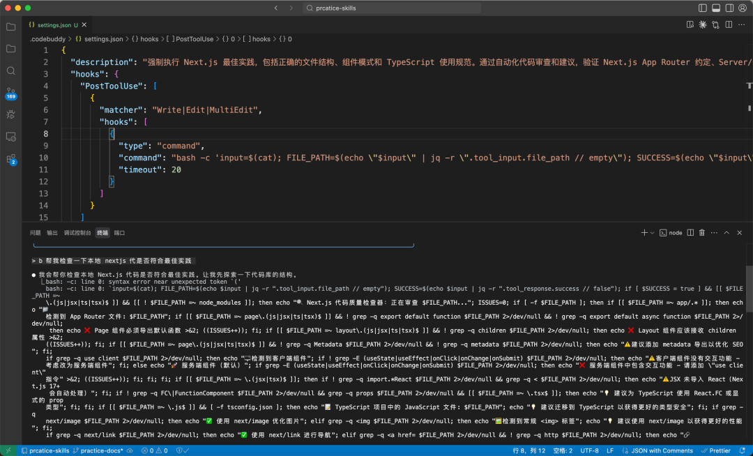
Task: Split the terminal panel
Action: coord(690,232)
